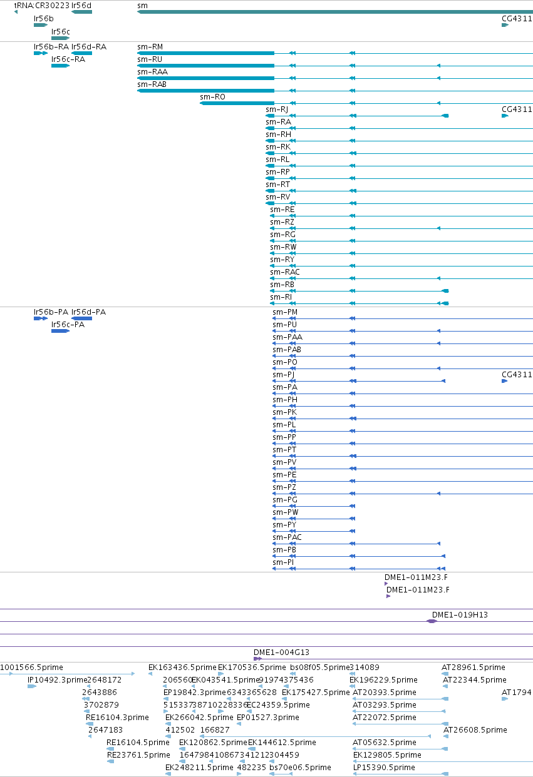Viewport: 533px width, 777px height.
Task: Select the EP01527.3prime EST label
Action: (268, 717)
